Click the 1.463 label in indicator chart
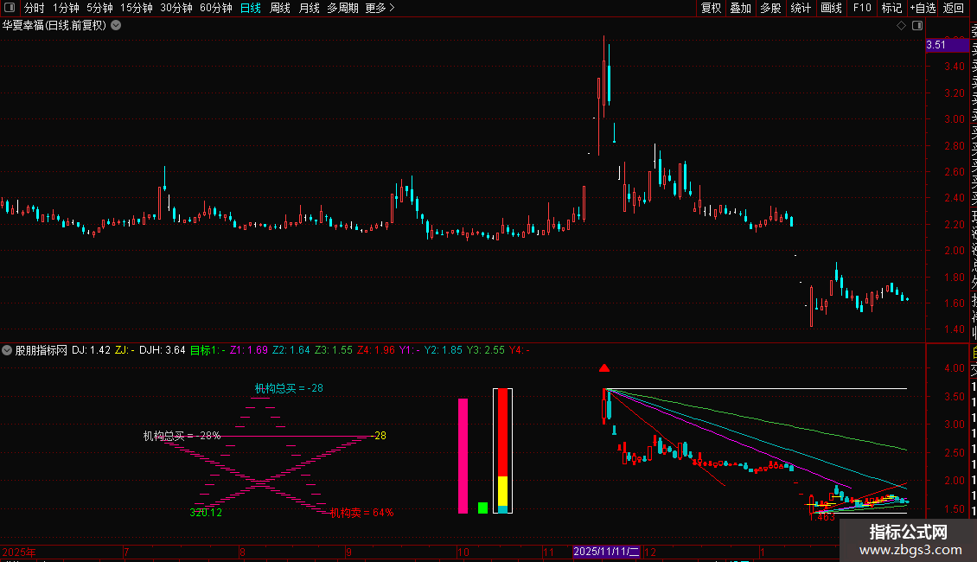977x562 pixels. [x=822, y=517]
